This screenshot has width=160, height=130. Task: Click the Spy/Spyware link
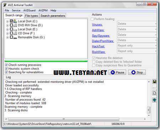101,36
